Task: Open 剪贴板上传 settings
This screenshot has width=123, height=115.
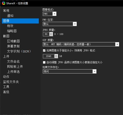Action: [x=15, y=67]
